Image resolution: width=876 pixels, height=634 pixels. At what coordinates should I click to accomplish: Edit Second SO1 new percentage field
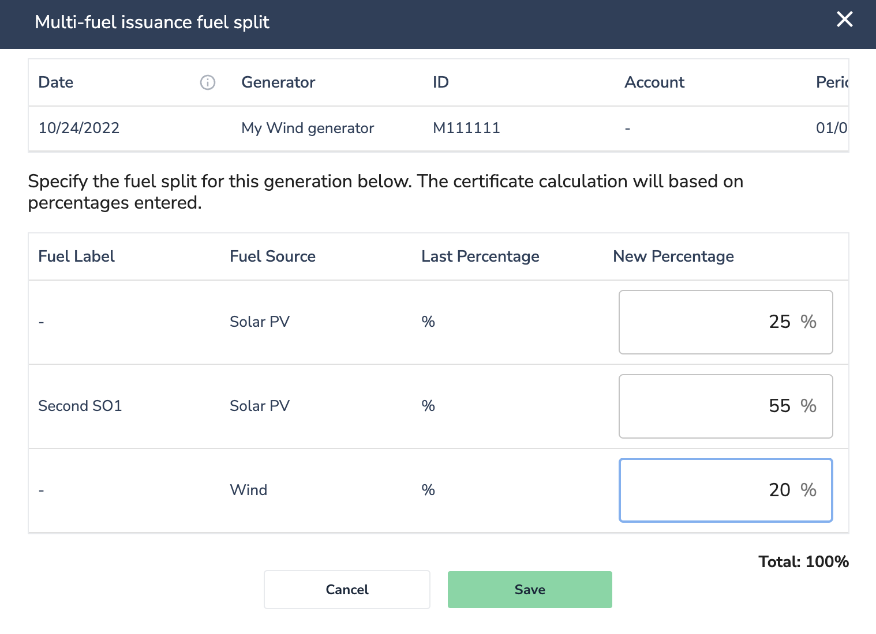(725, 406)
